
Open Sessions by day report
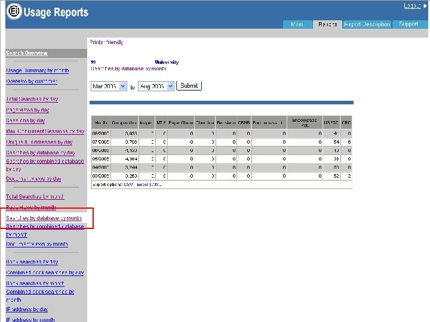click(x=26, y=120)
